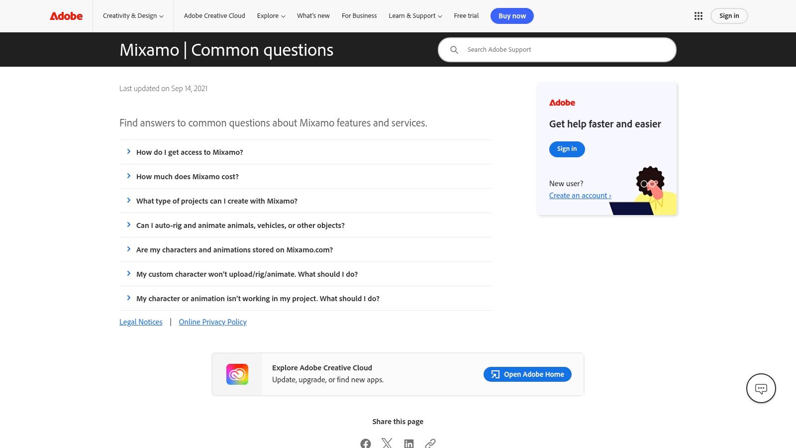Image resolution: width=796 pixels, height=448 pixels.
Task: Open the Creativity & Design dropdown
Action: 133,16
